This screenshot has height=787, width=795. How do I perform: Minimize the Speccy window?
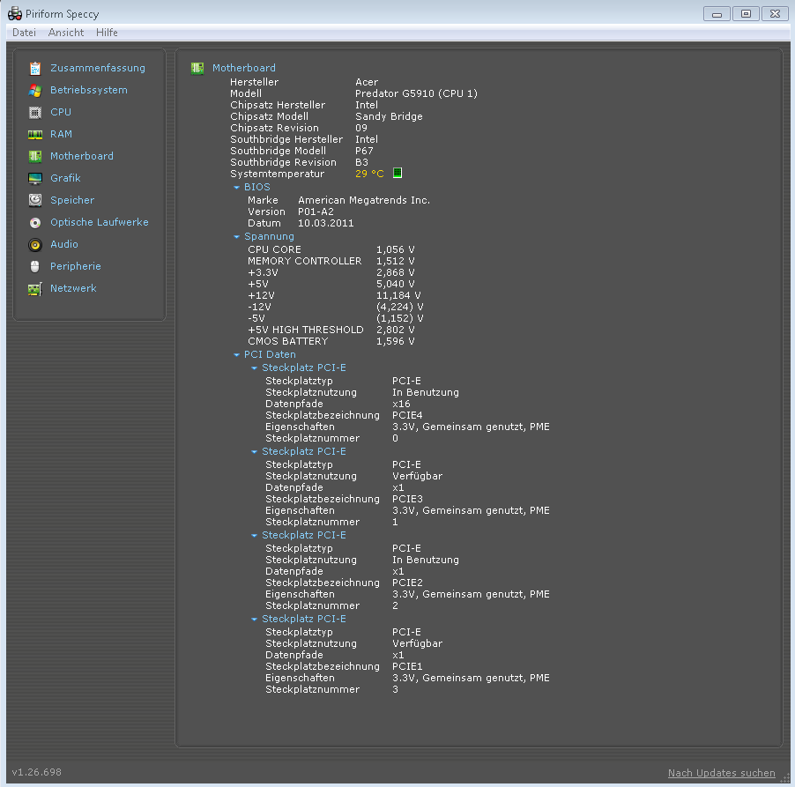[x=717, y=14]
